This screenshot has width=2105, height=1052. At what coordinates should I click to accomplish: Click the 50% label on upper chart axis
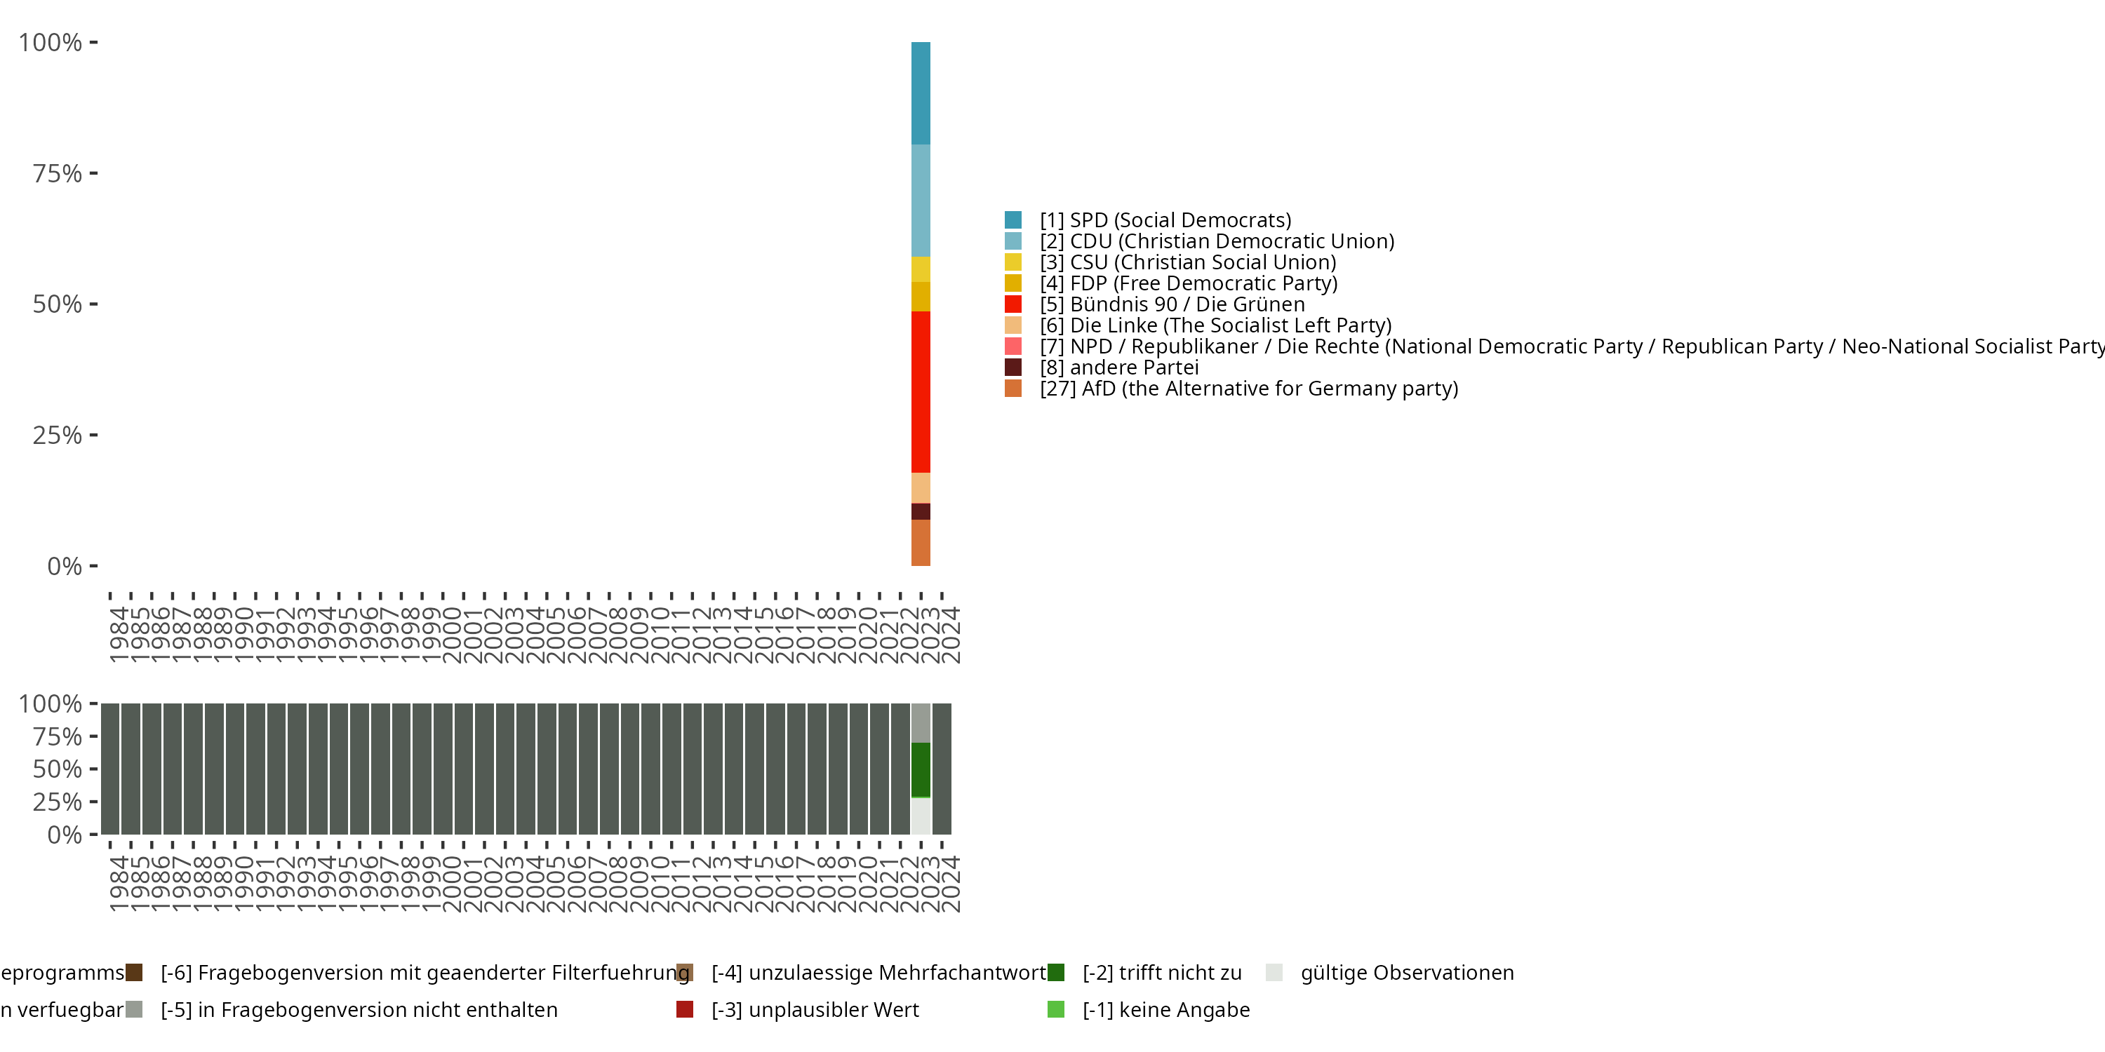click(x=58, y=304)
